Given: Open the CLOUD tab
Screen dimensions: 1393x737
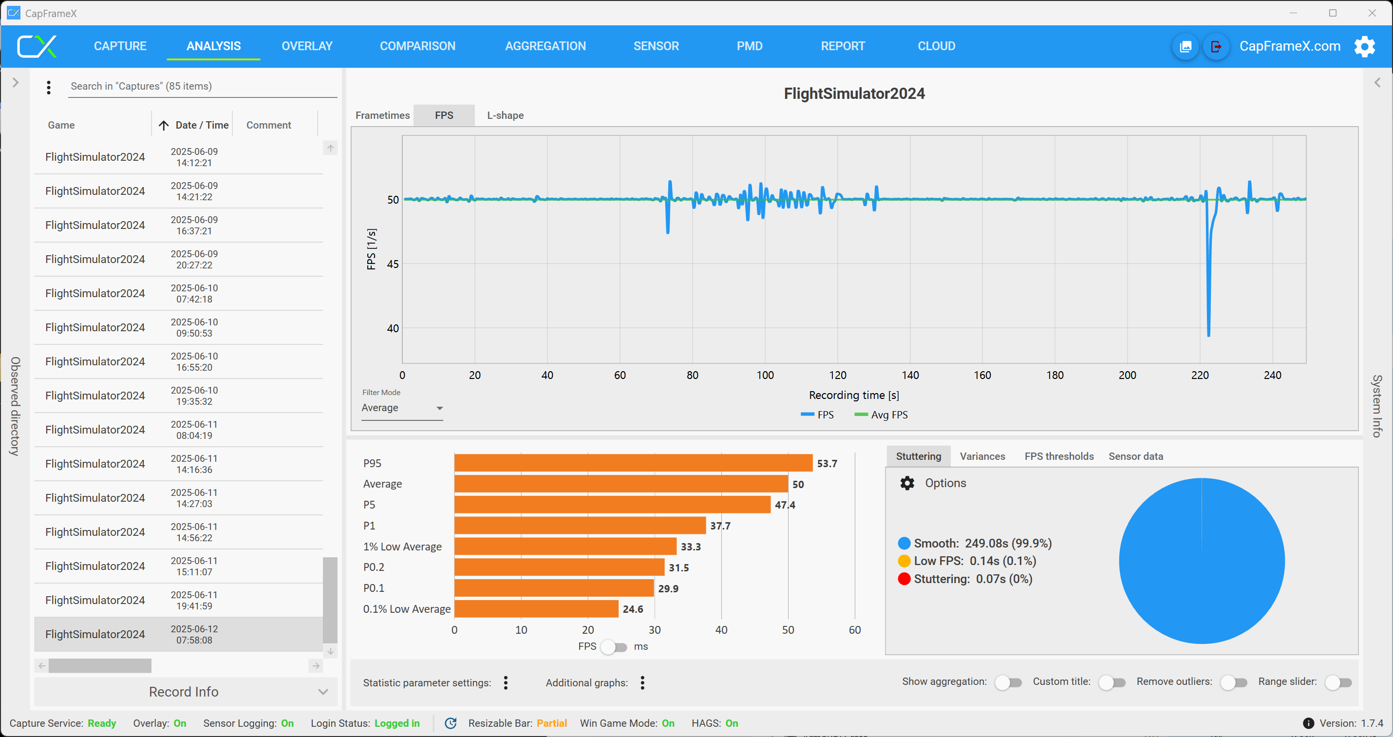Looking at the screenshot, I should [937, 46].
